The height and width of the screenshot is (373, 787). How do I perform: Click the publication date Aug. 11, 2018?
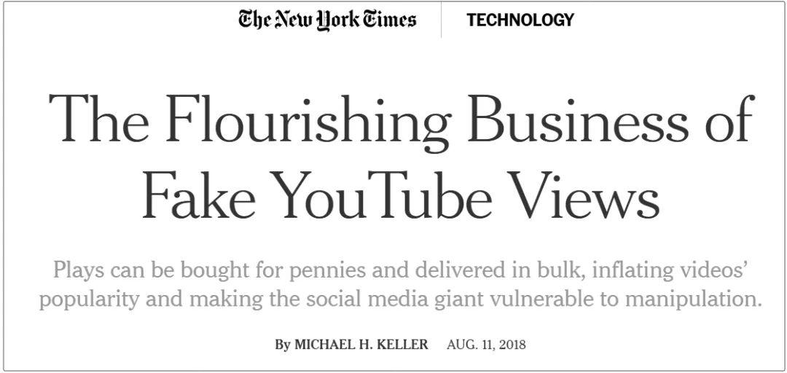(486, 345)
